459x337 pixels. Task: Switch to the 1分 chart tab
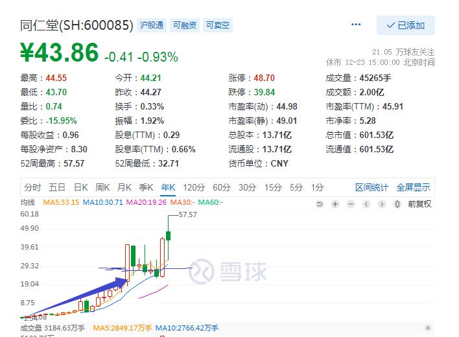coord(317,187)
